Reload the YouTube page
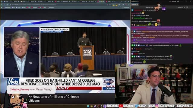Screen dimensions: 193x108 point(7,5)
